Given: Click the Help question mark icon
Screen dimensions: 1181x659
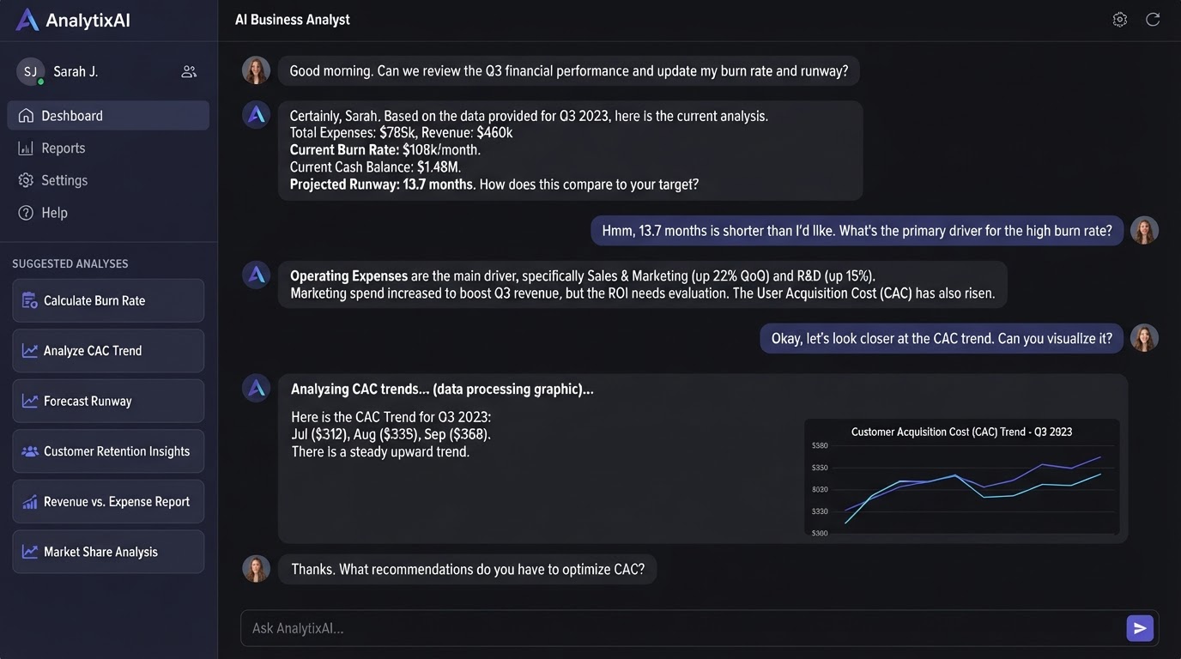Looking at the screenshot, I should (26, 213).
